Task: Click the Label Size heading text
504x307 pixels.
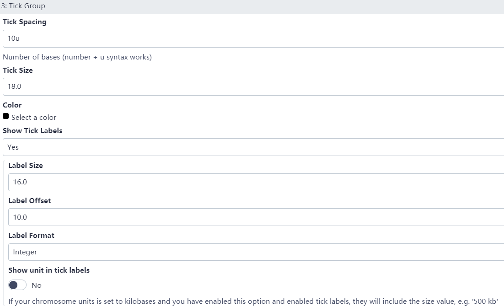Action: (26, 166)
